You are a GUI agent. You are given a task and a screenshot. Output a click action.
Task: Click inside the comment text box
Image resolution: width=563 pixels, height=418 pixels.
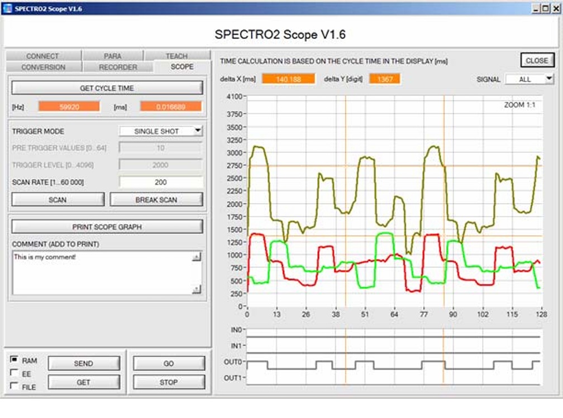(x=102, y=273)
